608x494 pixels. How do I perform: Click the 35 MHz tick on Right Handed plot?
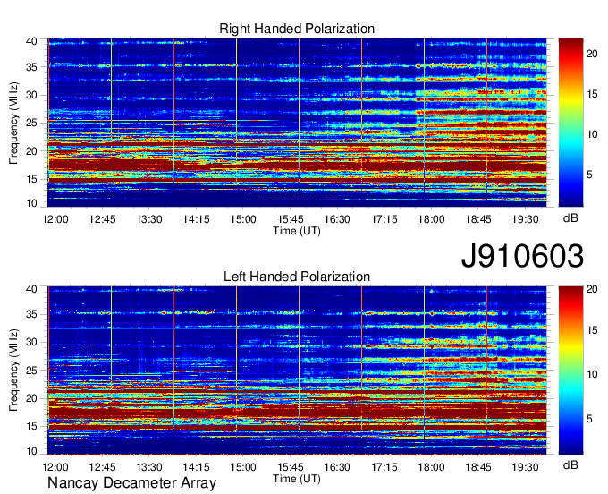point(31,67)
